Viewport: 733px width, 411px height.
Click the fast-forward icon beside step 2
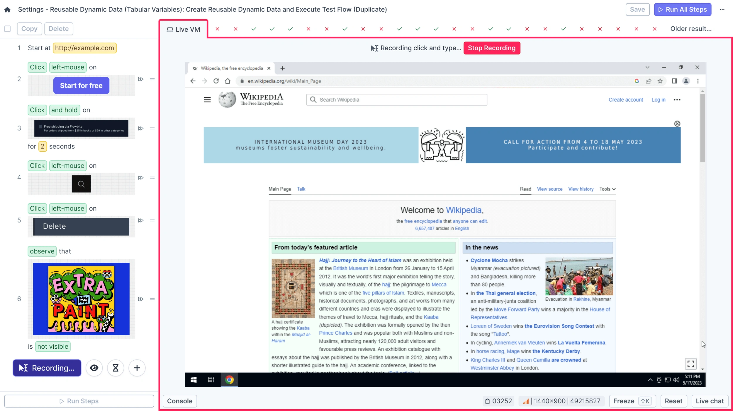pyautogui.click(x=141, y=79)
